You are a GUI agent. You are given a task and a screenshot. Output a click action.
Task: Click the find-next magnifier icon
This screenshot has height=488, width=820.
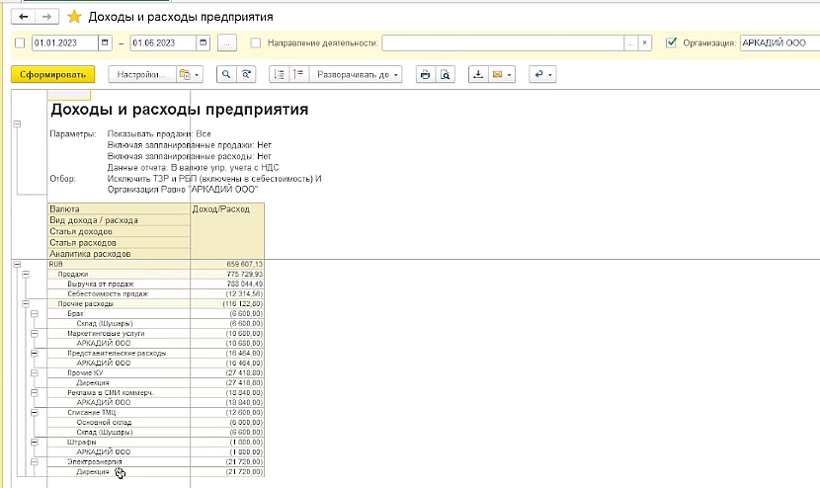point(246,75)
